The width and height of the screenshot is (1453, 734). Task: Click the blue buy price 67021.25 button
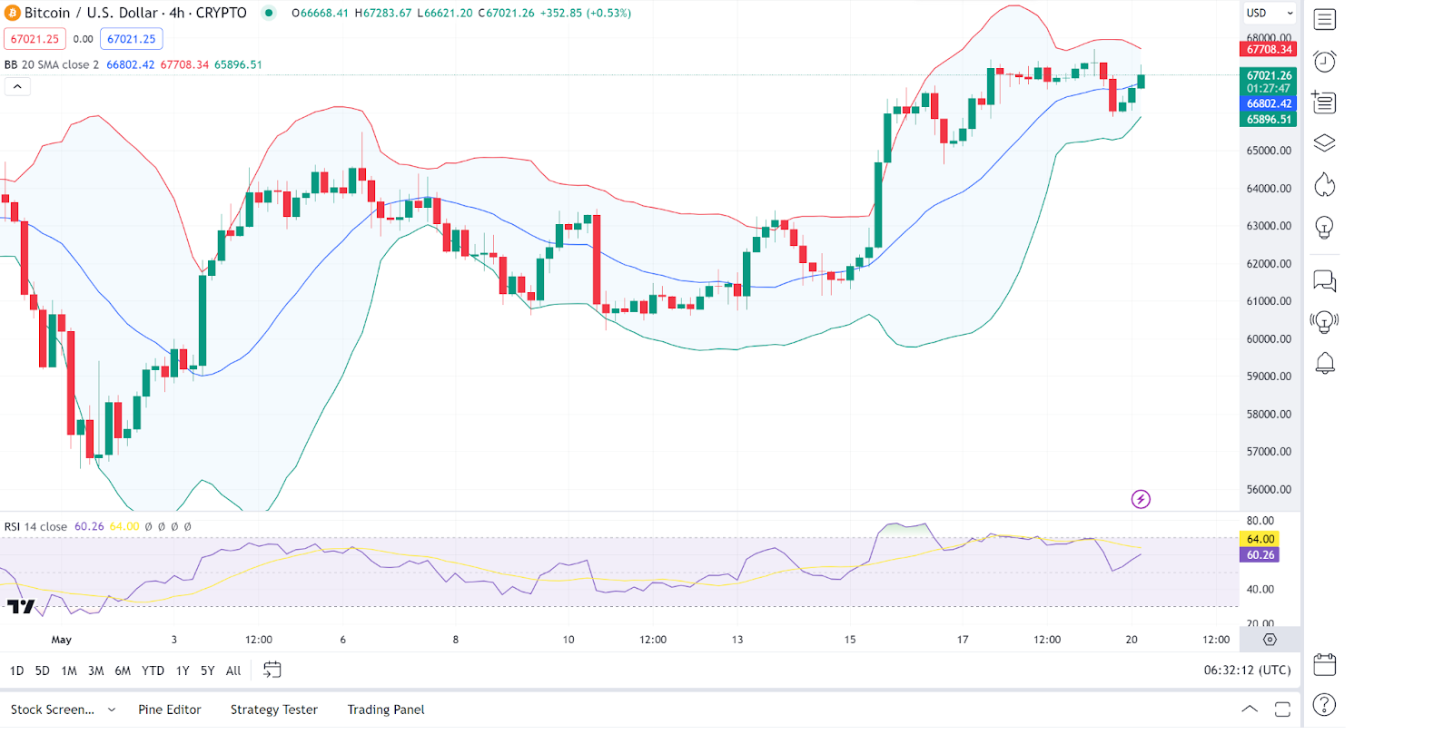tap(132, 39)
